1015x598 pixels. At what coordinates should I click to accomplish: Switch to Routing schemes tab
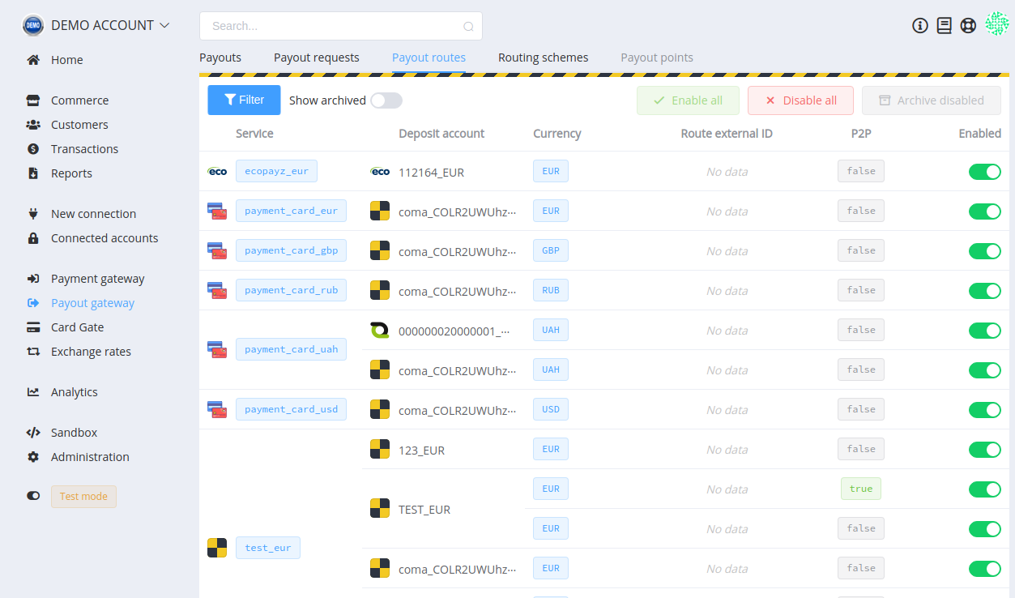(x=543, y=58)
